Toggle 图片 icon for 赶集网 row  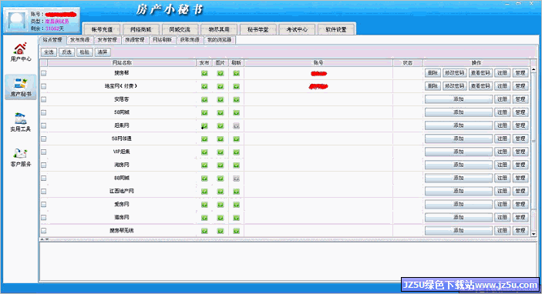click(x=221, y=125)
